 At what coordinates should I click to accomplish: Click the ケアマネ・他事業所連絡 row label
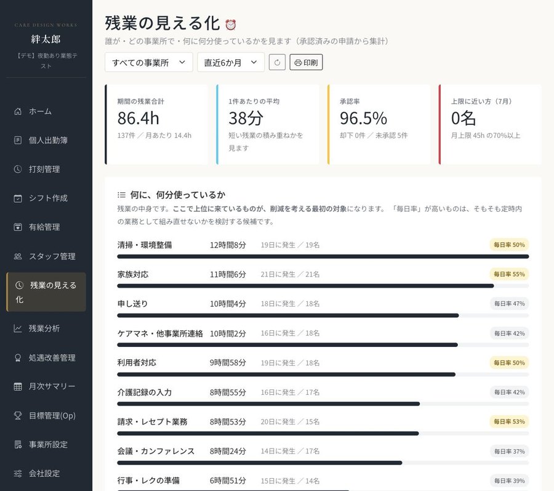click(160, 333)
